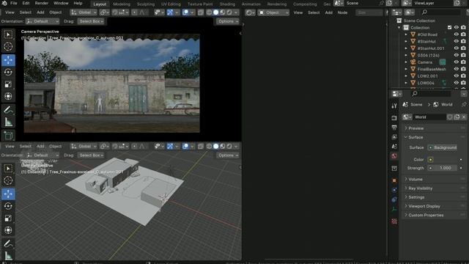This screenshot has height=264, width=469.
Task: Select the Transform tool in lower viewport
Action: (8, 230)
